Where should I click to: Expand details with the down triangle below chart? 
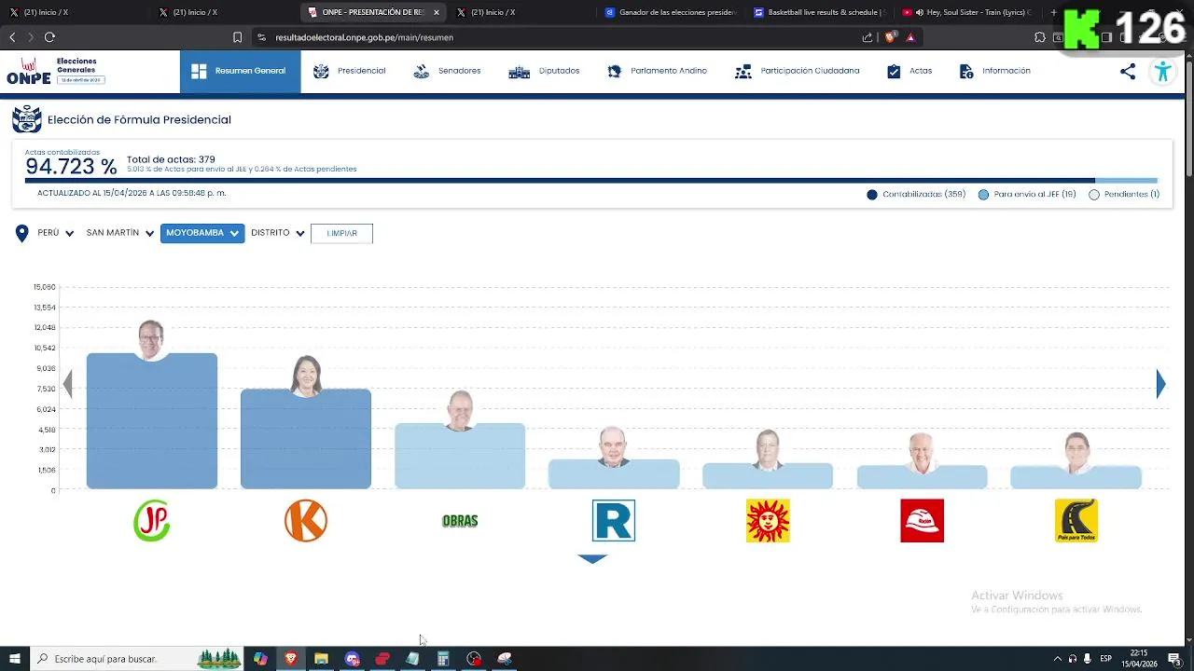pyautogui.click(x=592, y=559)
